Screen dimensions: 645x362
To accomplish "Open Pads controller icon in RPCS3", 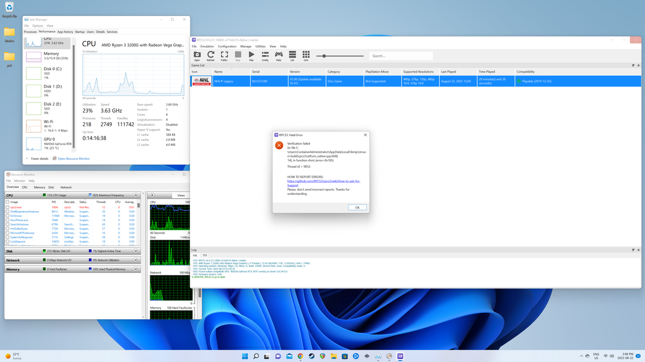I will (279, 55).
